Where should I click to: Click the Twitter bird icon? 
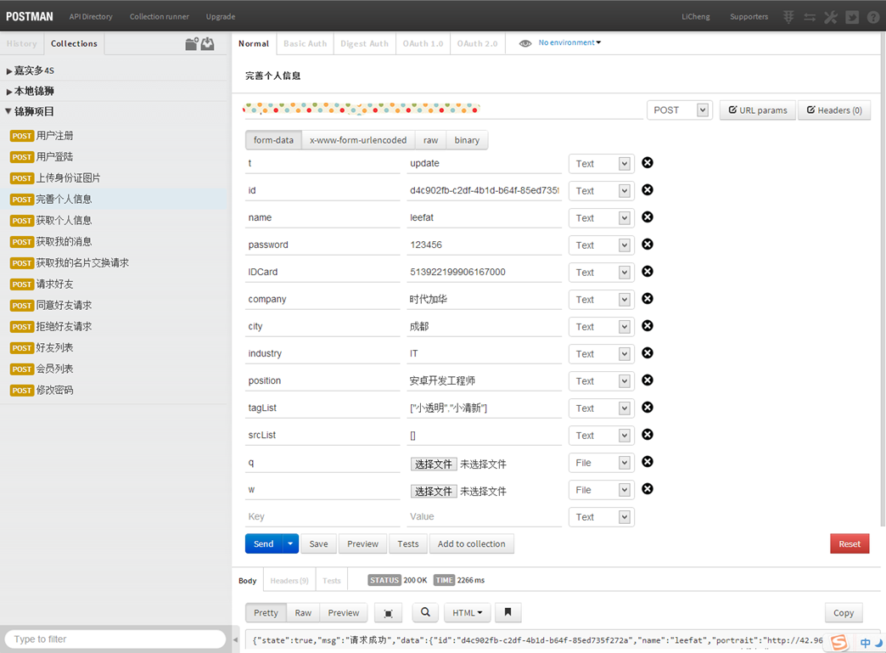coord(852,17)
